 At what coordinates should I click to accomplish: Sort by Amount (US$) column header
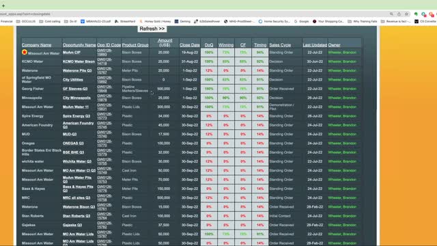point(165,42)
